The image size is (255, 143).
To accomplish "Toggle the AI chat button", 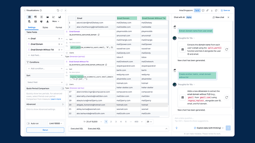I will [197, 10].
